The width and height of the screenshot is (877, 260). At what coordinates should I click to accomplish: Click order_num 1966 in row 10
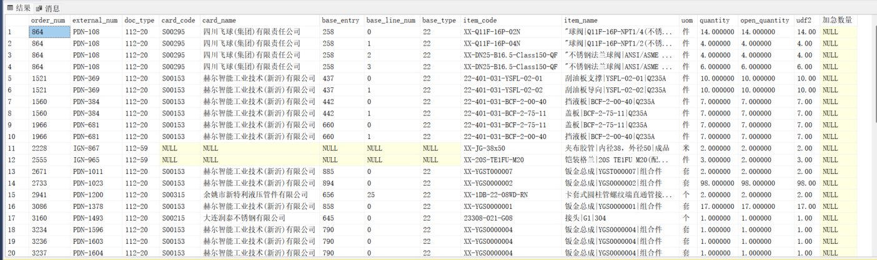point(38,137)
